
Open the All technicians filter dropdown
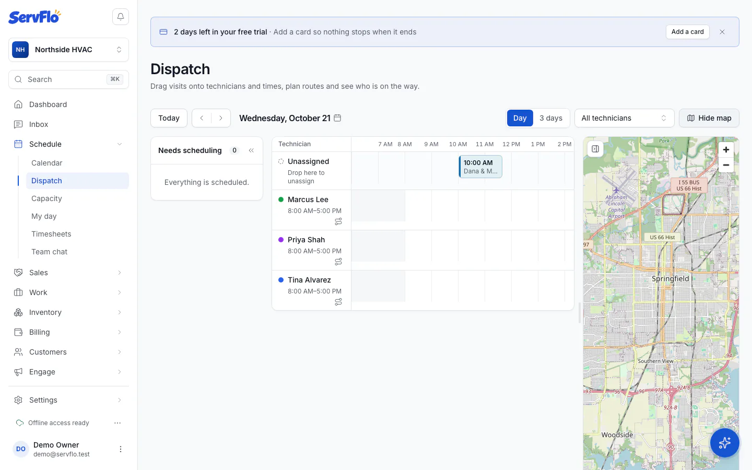tap(625, 118)
